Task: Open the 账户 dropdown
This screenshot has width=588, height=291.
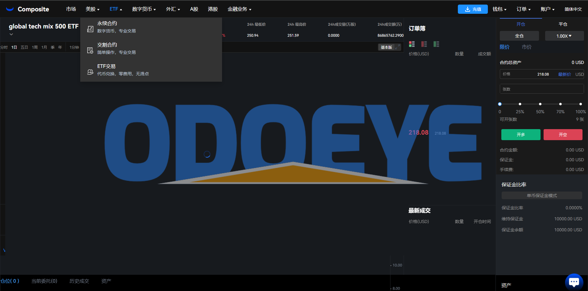Action: point(548,9)
